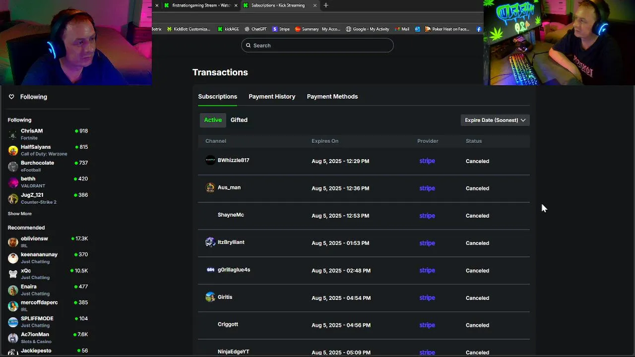Open Jackiepesto channel in Recommended
Screen dimensions: 635x357
[36, 351]
